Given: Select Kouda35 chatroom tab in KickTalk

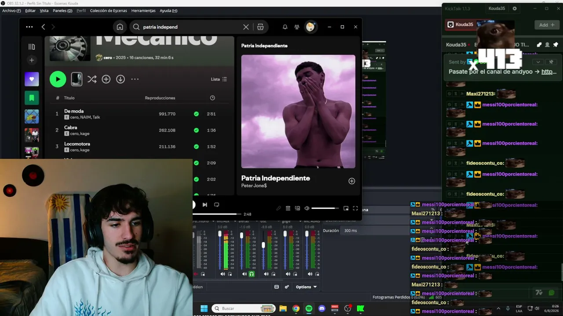Looking at the screenshot, I should point(461,25).
